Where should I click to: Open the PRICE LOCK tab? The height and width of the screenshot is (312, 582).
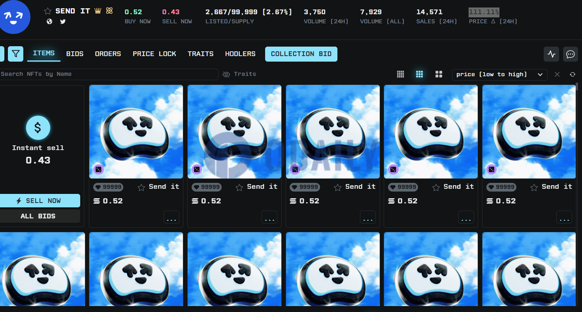[x=154, y=54]
